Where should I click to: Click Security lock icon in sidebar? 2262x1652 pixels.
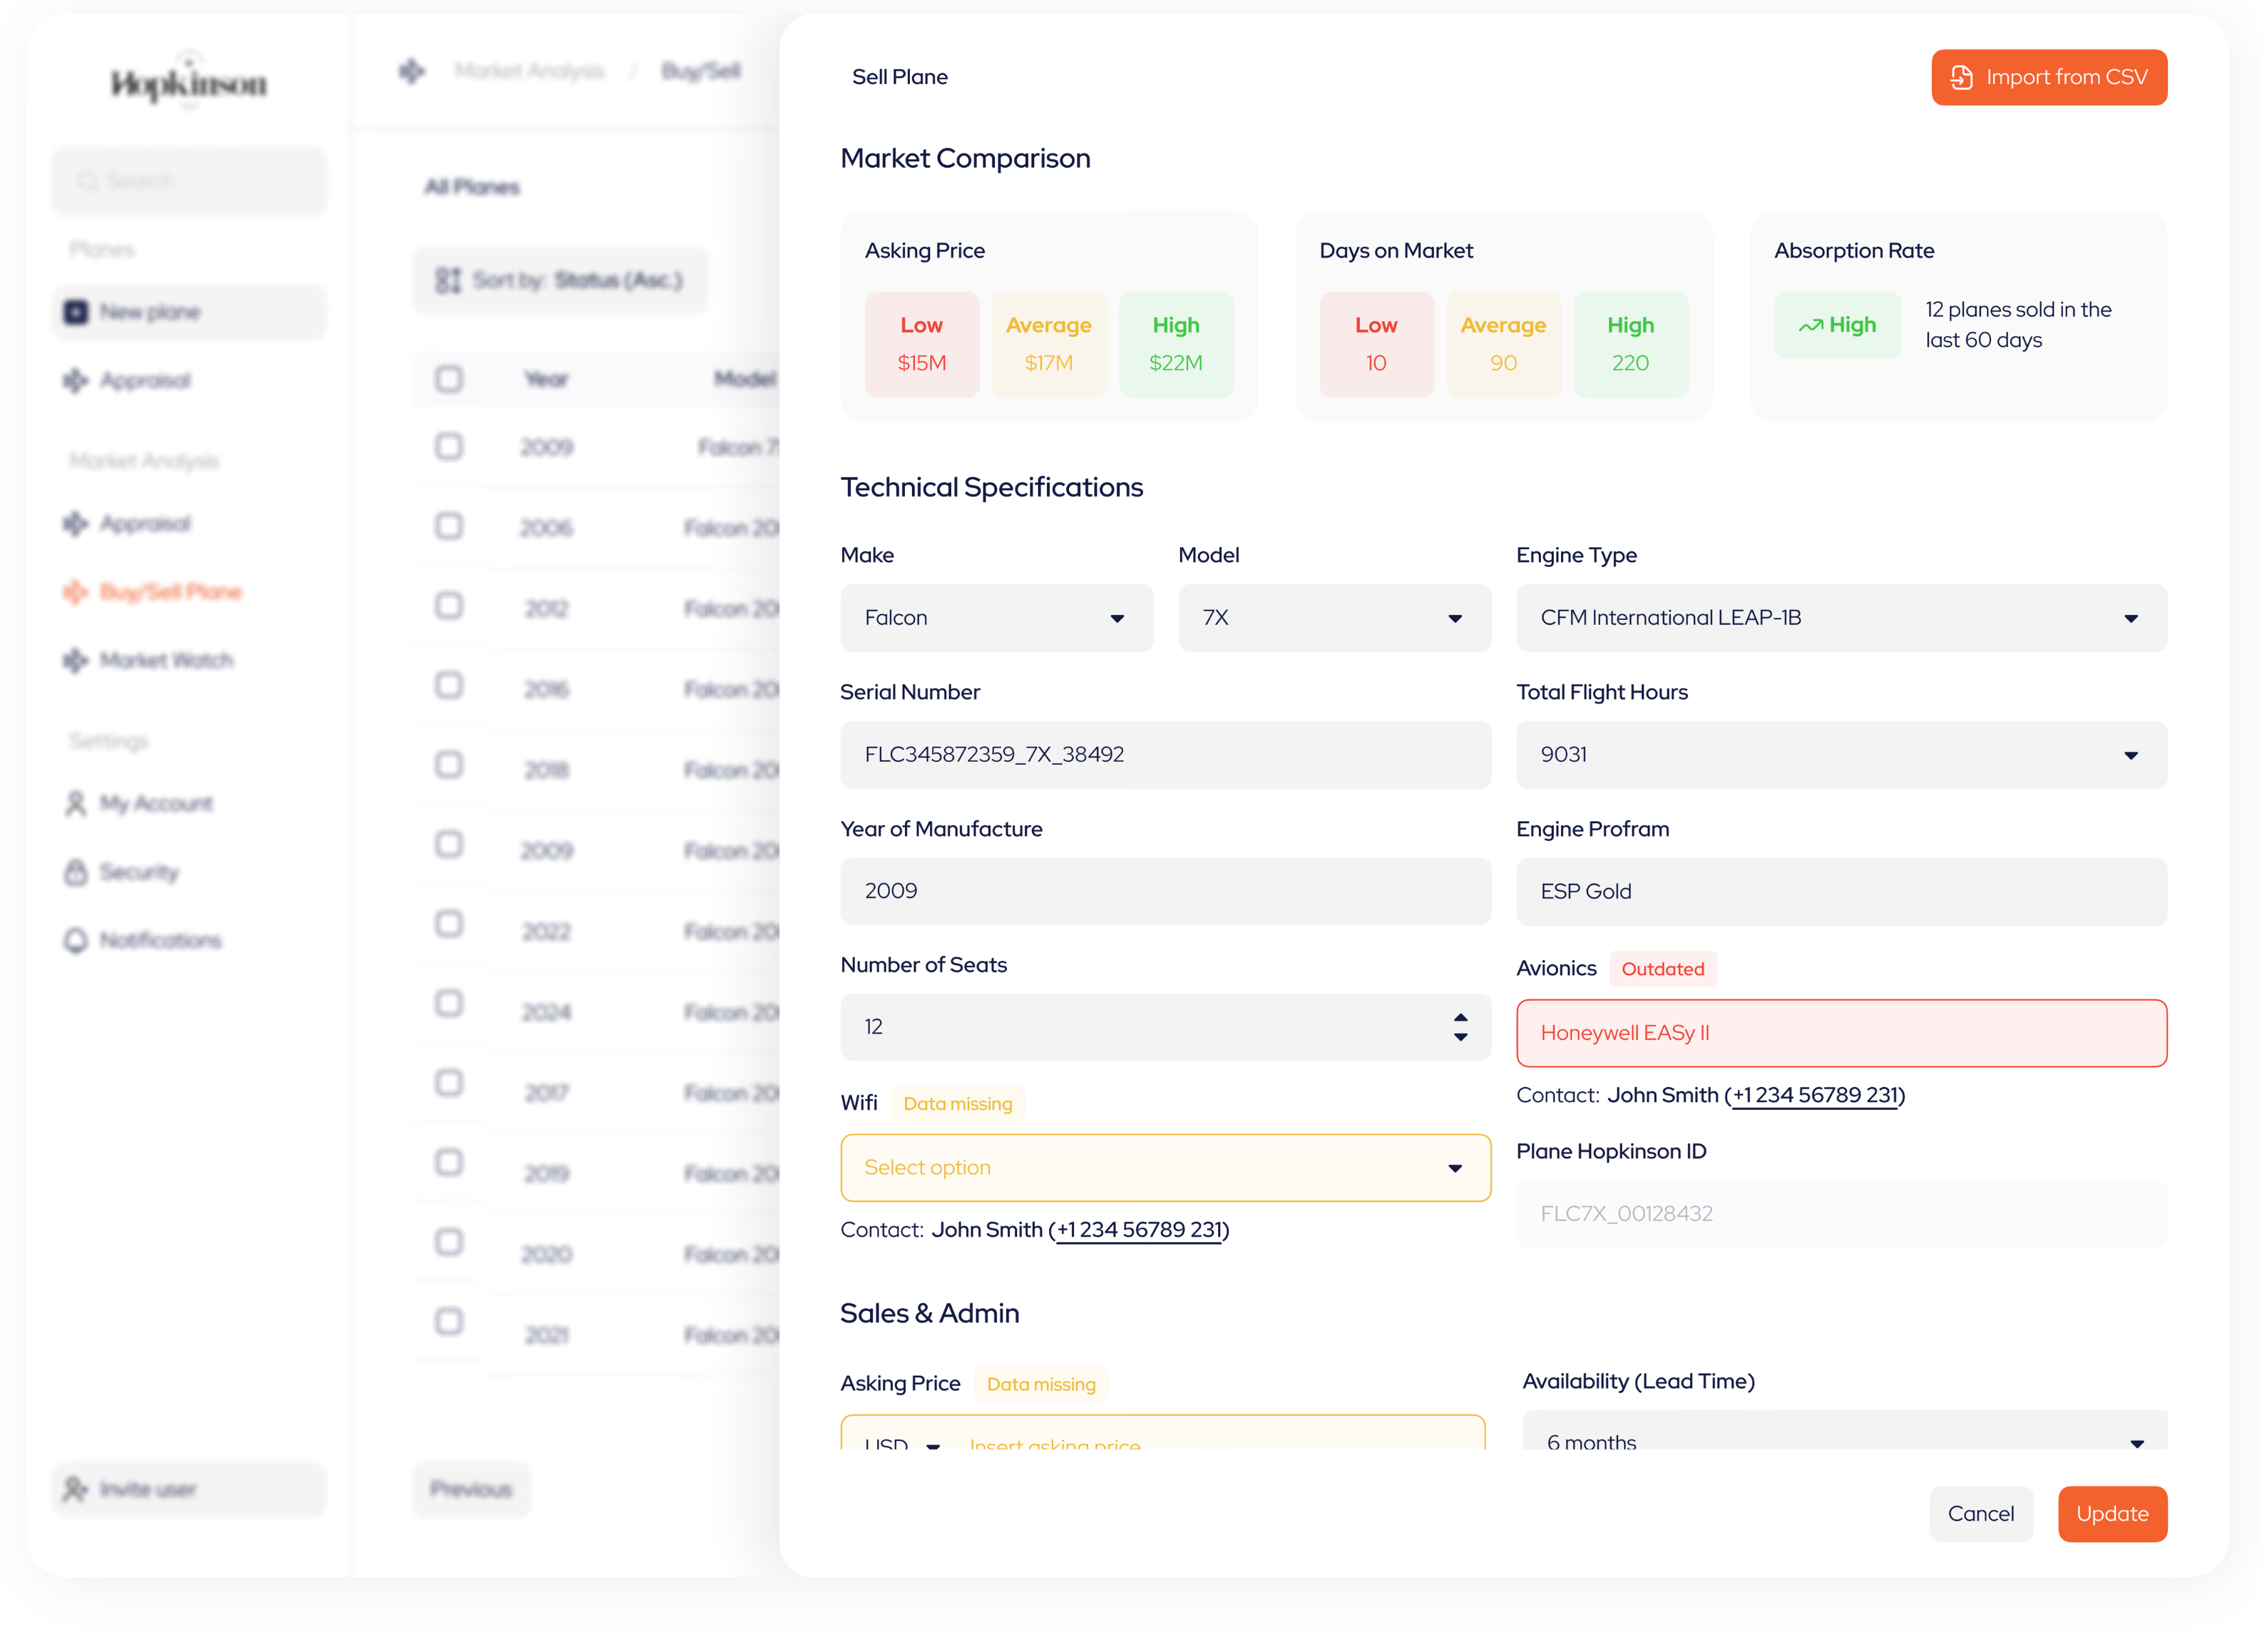[76, 872]
